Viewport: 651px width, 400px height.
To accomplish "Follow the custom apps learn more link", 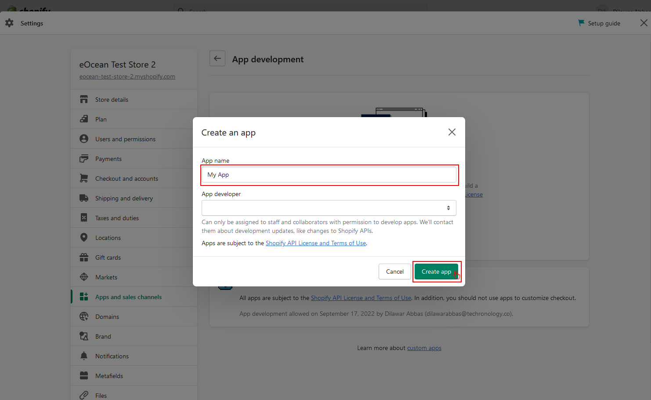I will click(x=424, y=348).
